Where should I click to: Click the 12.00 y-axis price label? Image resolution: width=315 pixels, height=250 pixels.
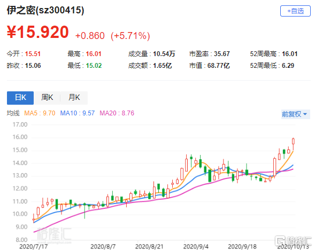(x=20, y=189)
